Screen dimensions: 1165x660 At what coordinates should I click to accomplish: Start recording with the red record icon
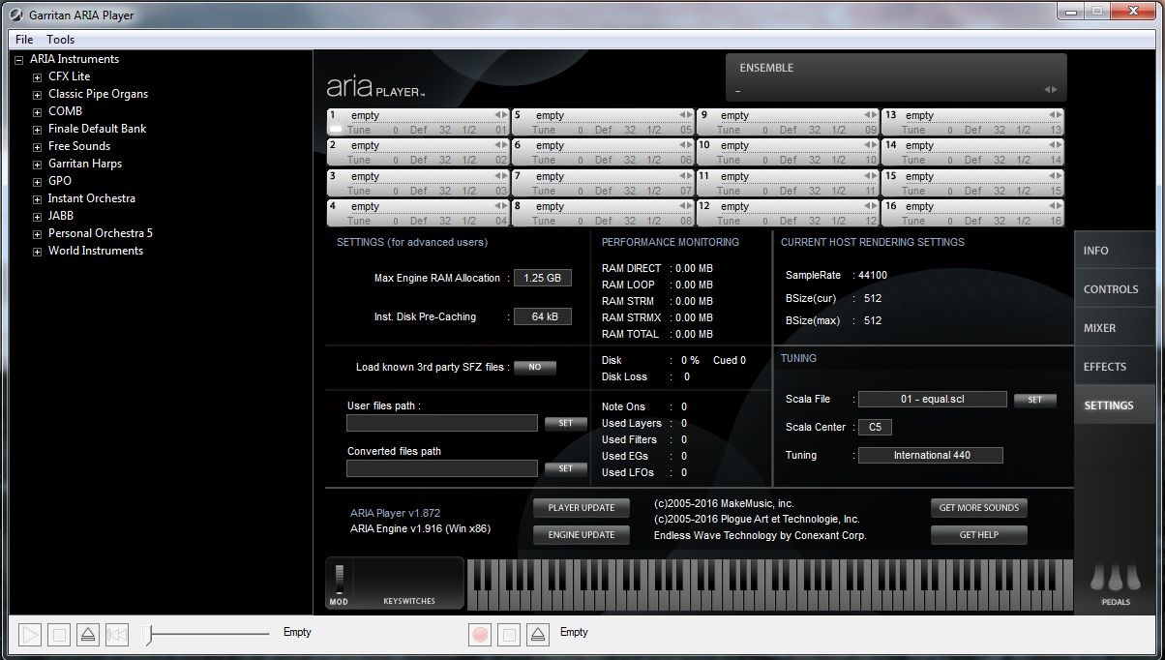click(479, 635)
